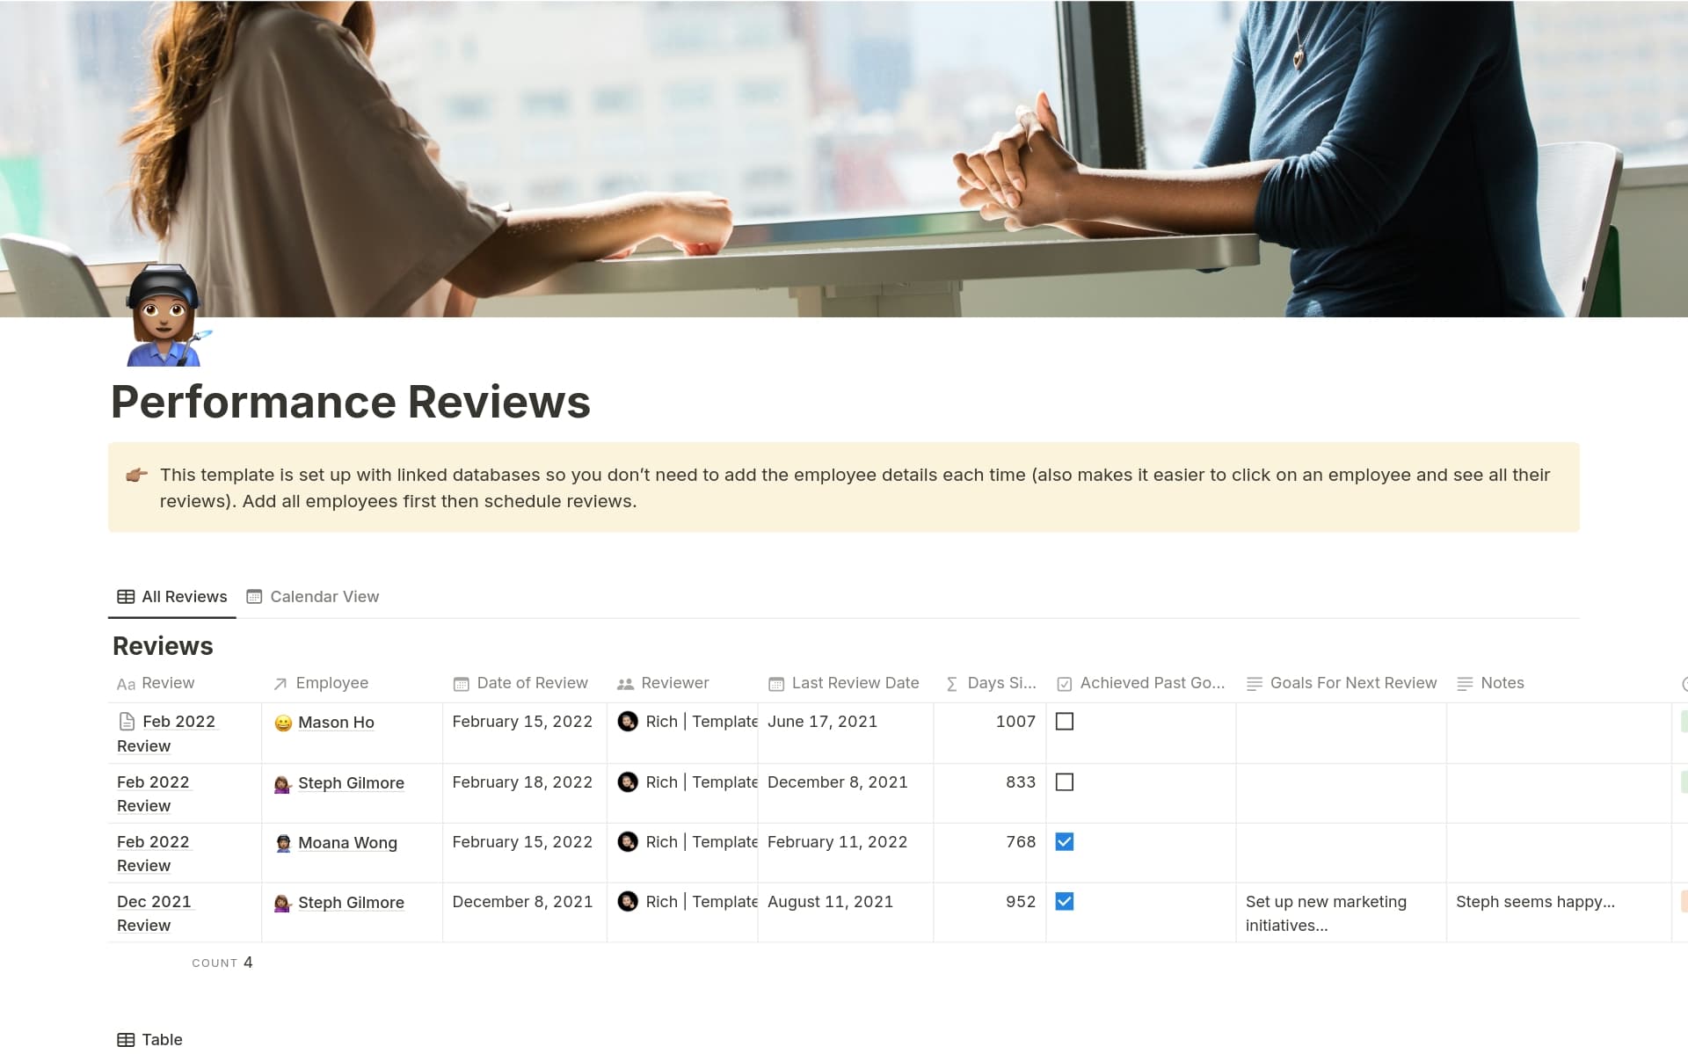Viewport: 1688px width, 1054px height.
Task: Click the pointing hand callout icon
Action: [136, 476]
